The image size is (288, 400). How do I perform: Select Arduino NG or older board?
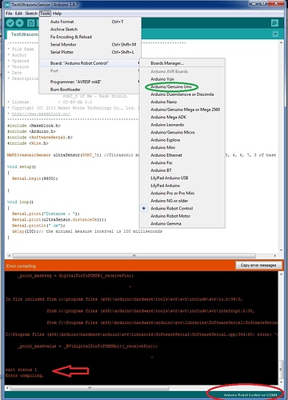click(x=182, y=201)
